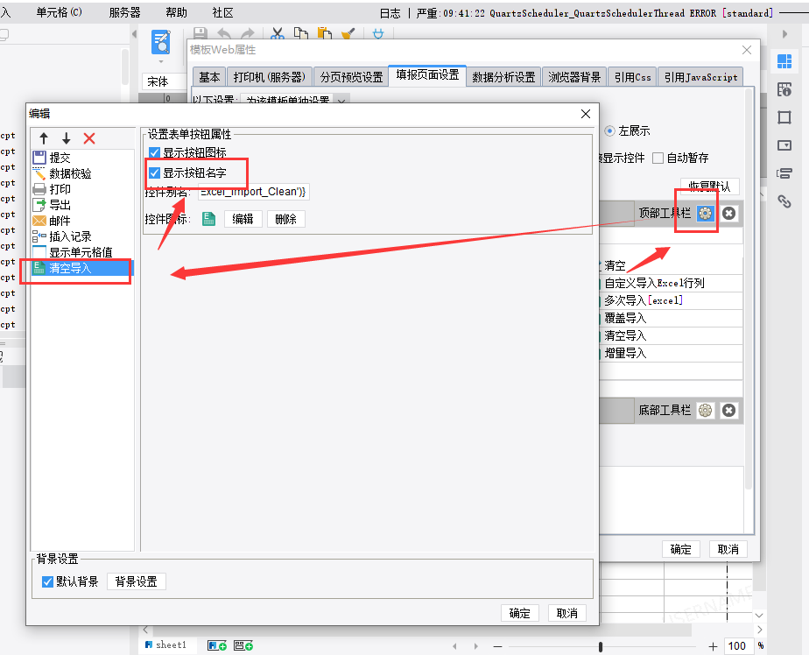
Task: Switch to 打印机(服务器) tab
Action: (x=270, y=77)
